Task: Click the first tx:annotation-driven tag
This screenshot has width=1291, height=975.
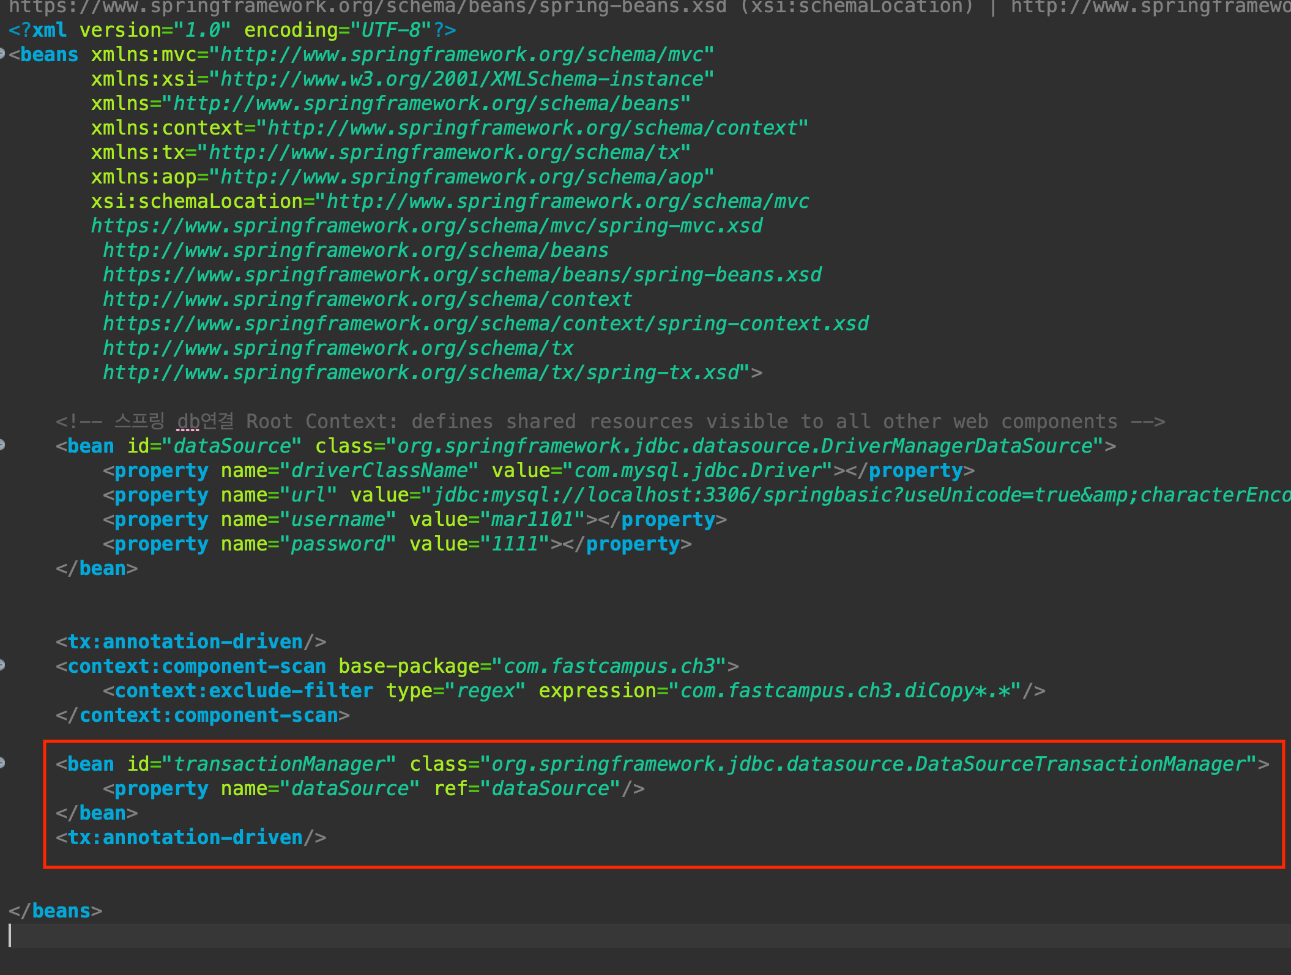Action: [x=191, y=642]
